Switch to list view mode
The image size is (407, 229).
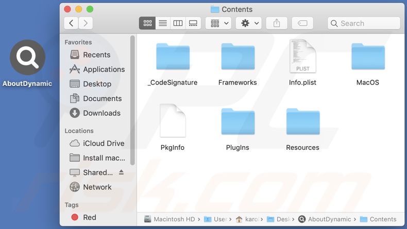(x=163, y=23)
